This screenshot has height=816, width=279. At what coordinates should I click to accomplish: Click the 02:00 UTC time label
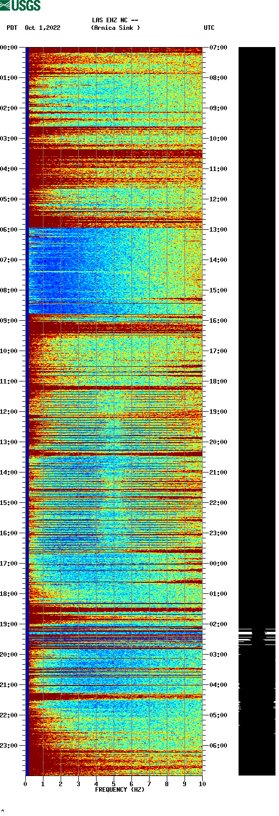click(218, 624)
